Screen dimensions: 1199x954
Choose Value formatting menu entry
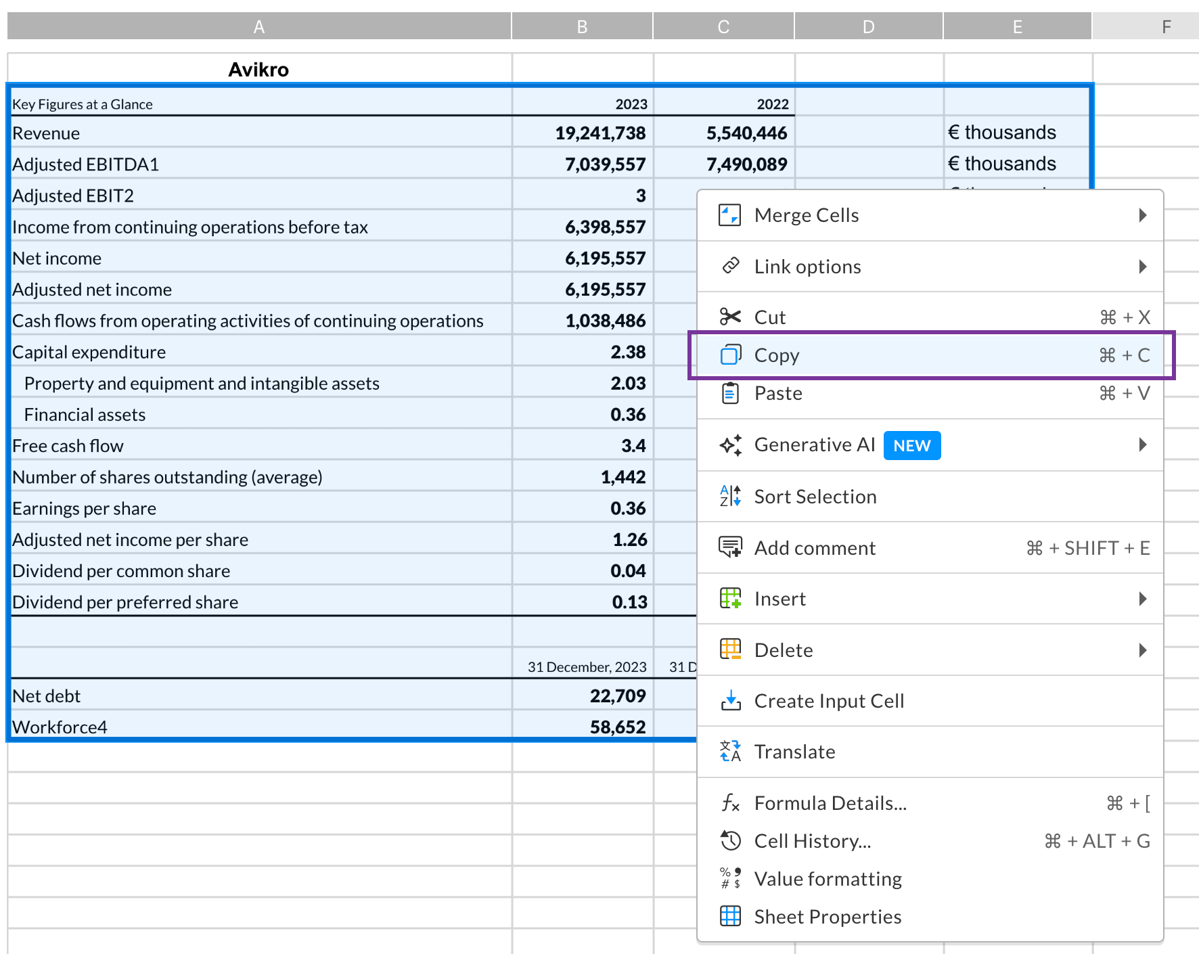[x=930, y=879]
